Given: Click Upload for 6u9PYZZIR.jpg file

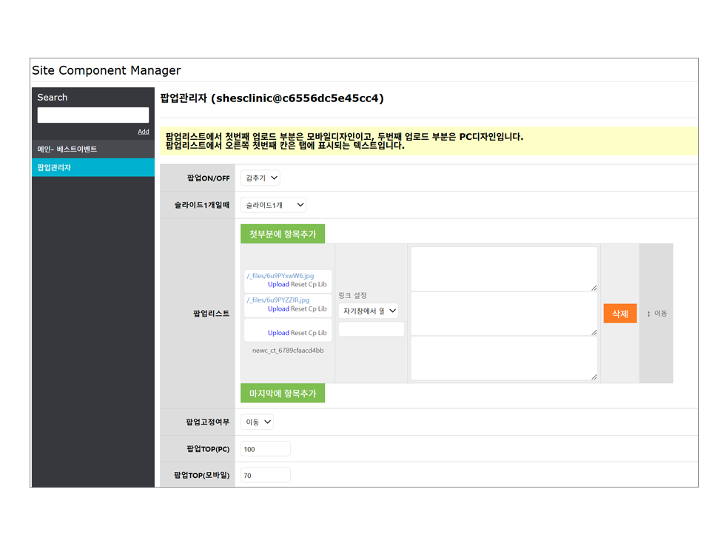Looking at the screenshot, I should [x=278, y=308].
